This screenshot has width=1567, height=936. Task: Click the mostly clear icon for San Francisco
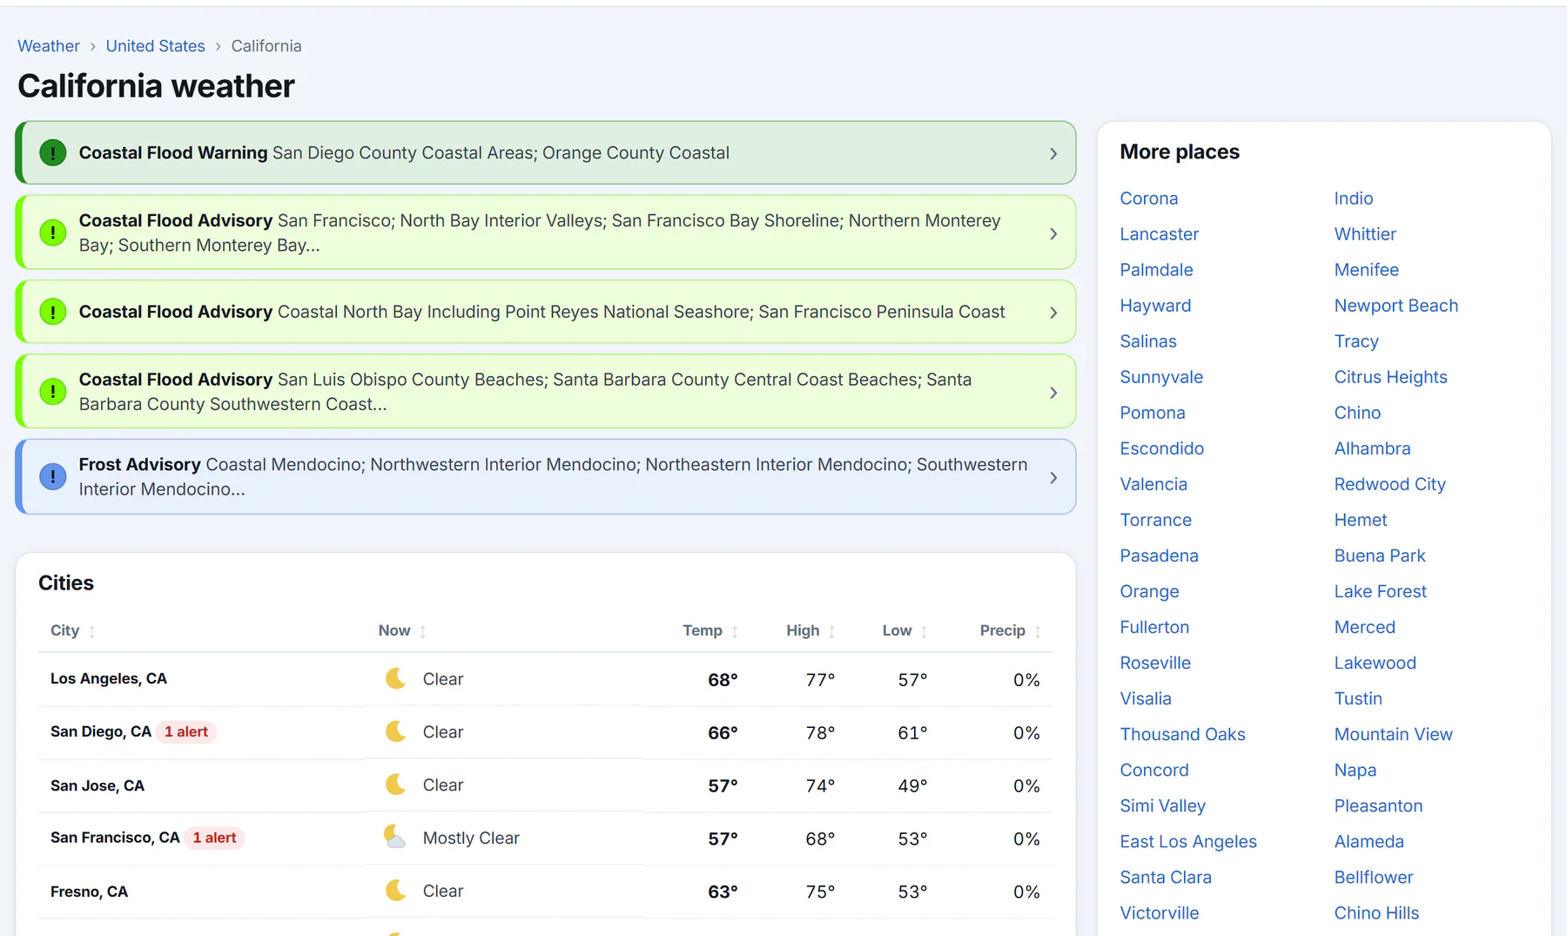tap(396, 838)
